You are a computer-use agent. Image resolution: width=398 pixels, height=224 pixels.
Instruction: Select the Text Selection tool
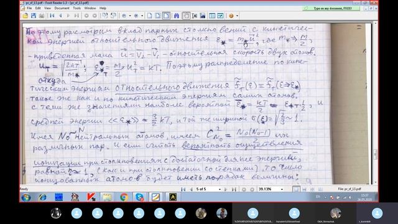point(195,16)
